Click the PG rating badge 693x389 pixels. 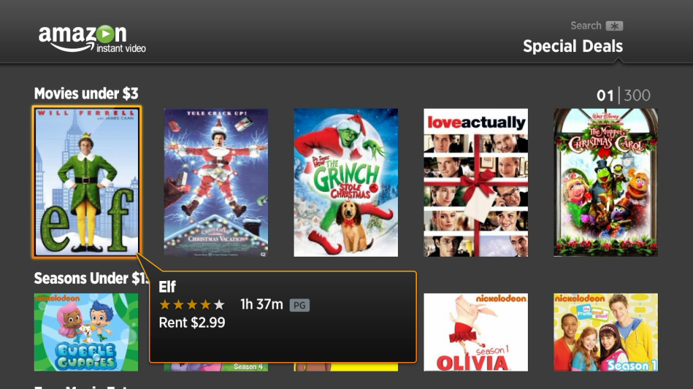tap(299, 305)
